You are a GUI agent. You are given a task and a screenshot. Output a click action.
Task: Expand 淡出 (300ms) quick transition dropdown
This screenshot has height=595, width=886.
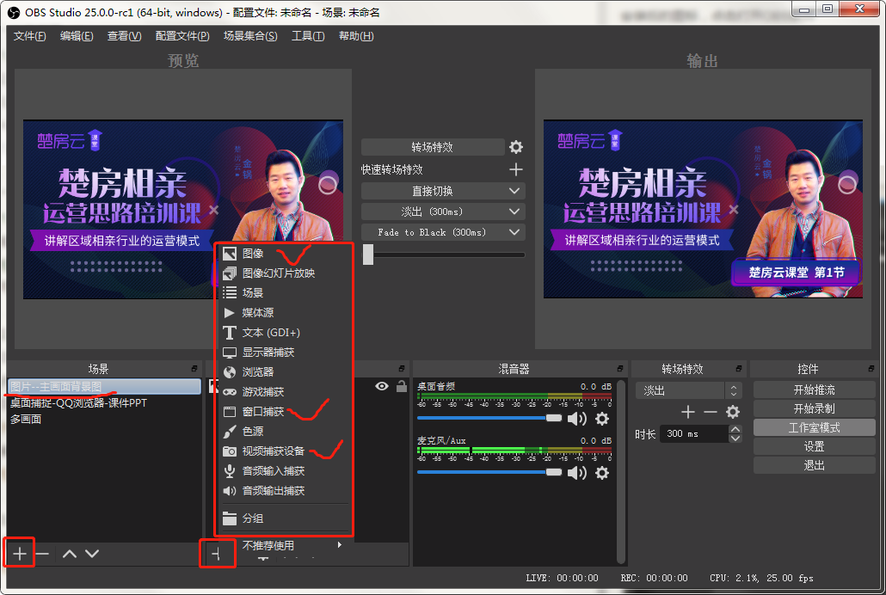(514, 212)
